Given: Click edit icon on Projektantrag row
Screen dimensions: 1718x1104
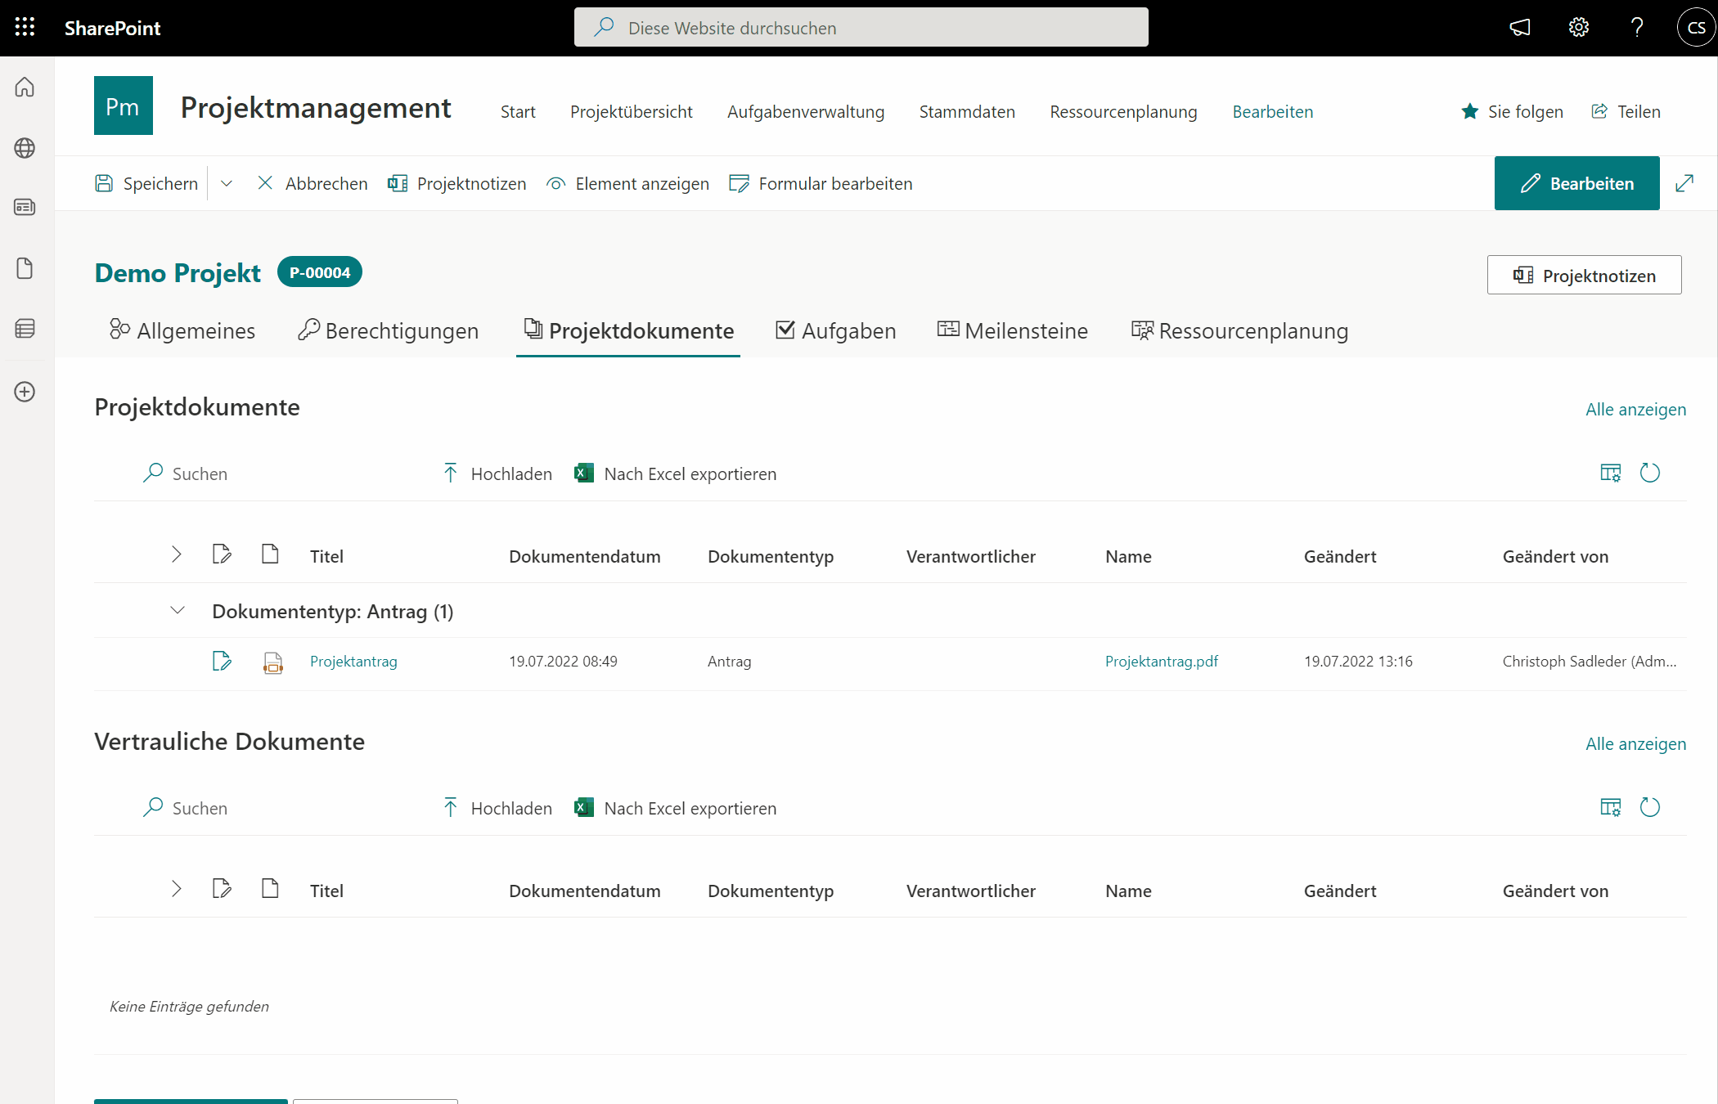Looking at the screenshot, I should pyautogui.click(x=222, y=661).
